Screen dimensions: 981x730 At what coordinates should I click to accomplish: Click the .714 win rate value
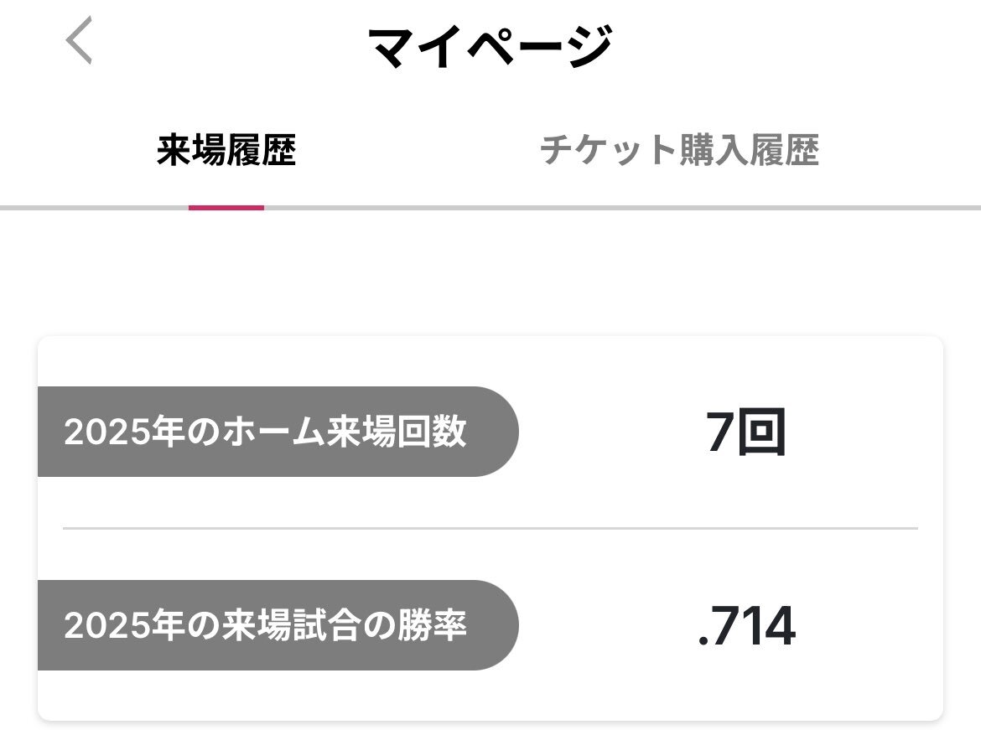coord(746,625)
